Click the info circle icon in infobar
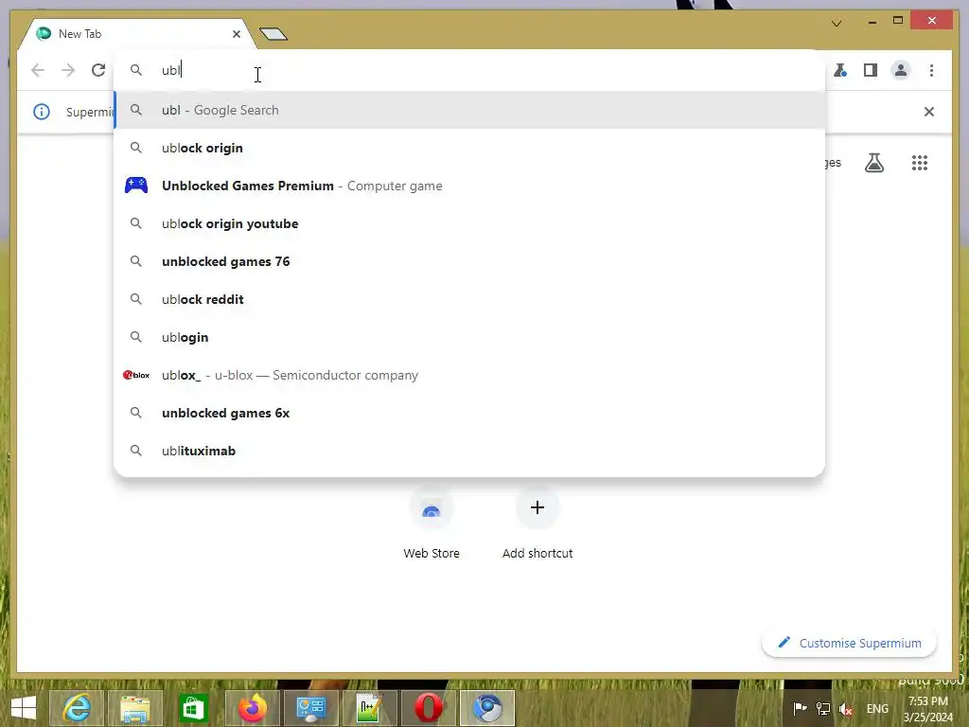 [42, 112]
